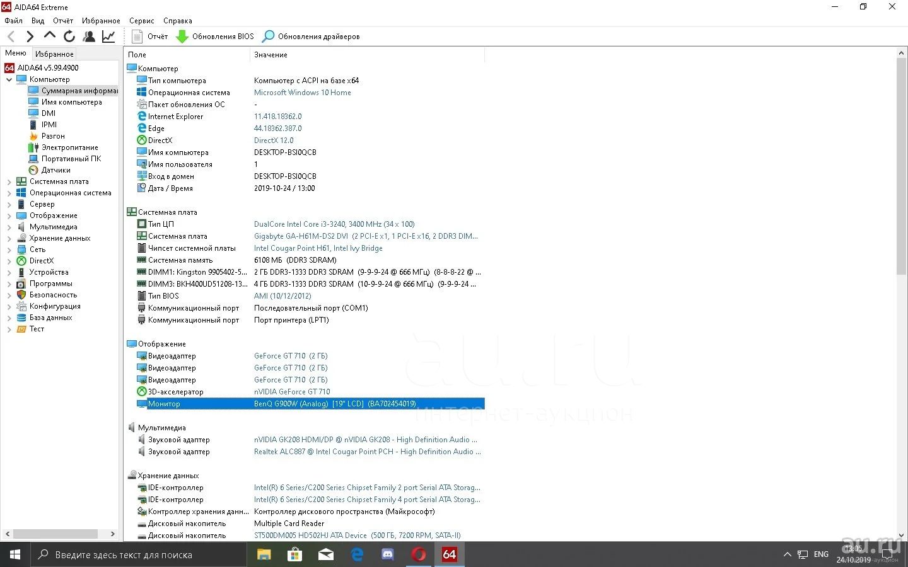Go up one level with Up arrow
The image size is (908, 567).
pos(50,36)
